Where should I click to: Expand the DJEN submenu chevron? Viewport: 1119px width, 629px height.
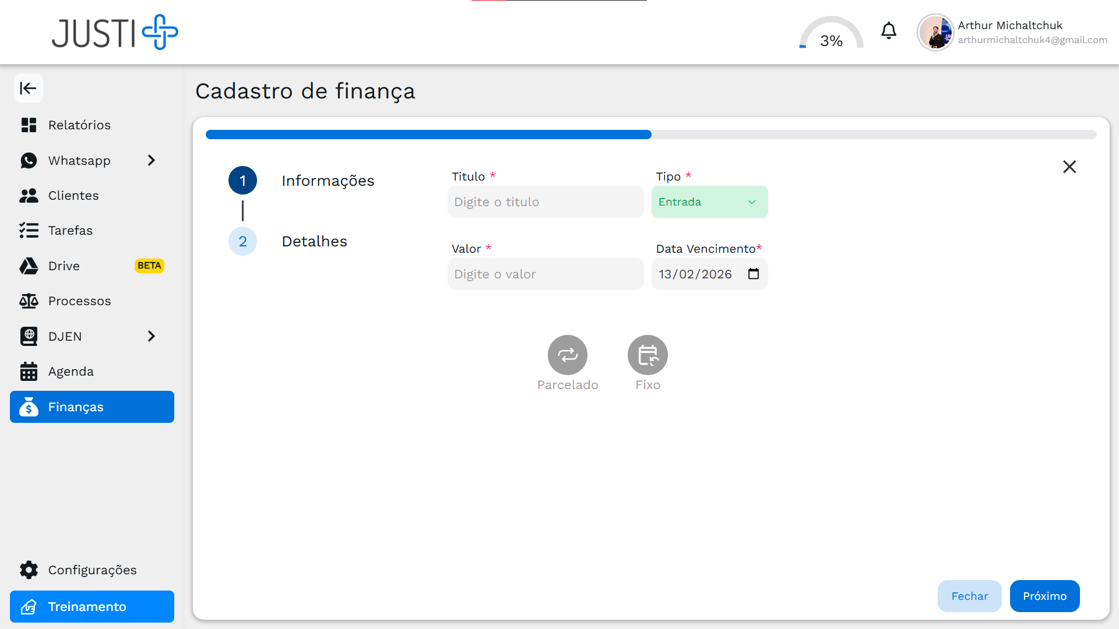coord(152,336)
